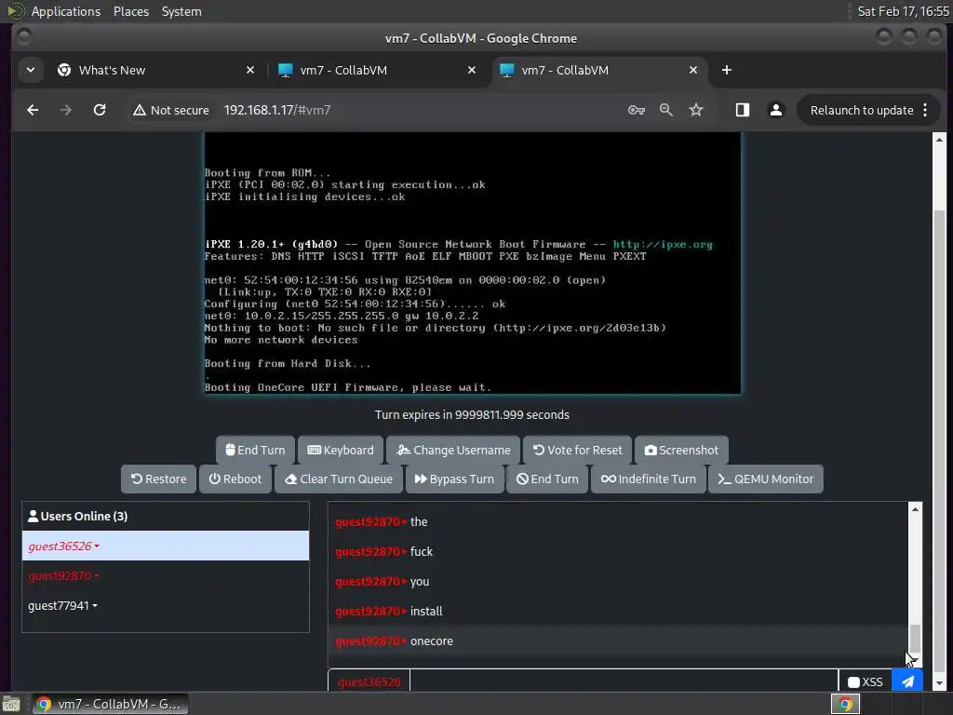Open the browser side panel icon
This screenshot has width=953, height=715.
[x=742, y=110]
